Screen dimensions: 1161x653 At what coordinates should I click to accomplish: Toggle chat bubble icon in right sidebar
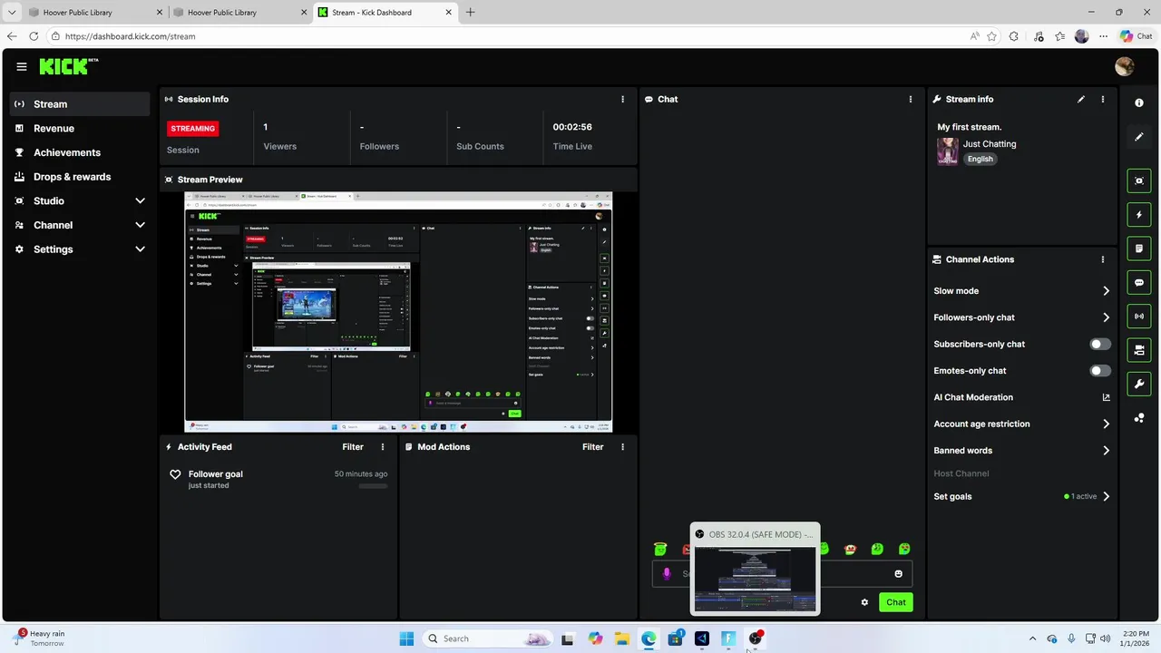(x=1139, y=283)
